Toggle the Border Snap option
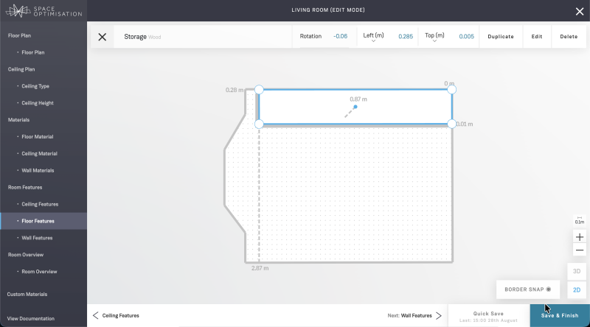The width and height of the screenshot is (590, 327). pos(528,289)
